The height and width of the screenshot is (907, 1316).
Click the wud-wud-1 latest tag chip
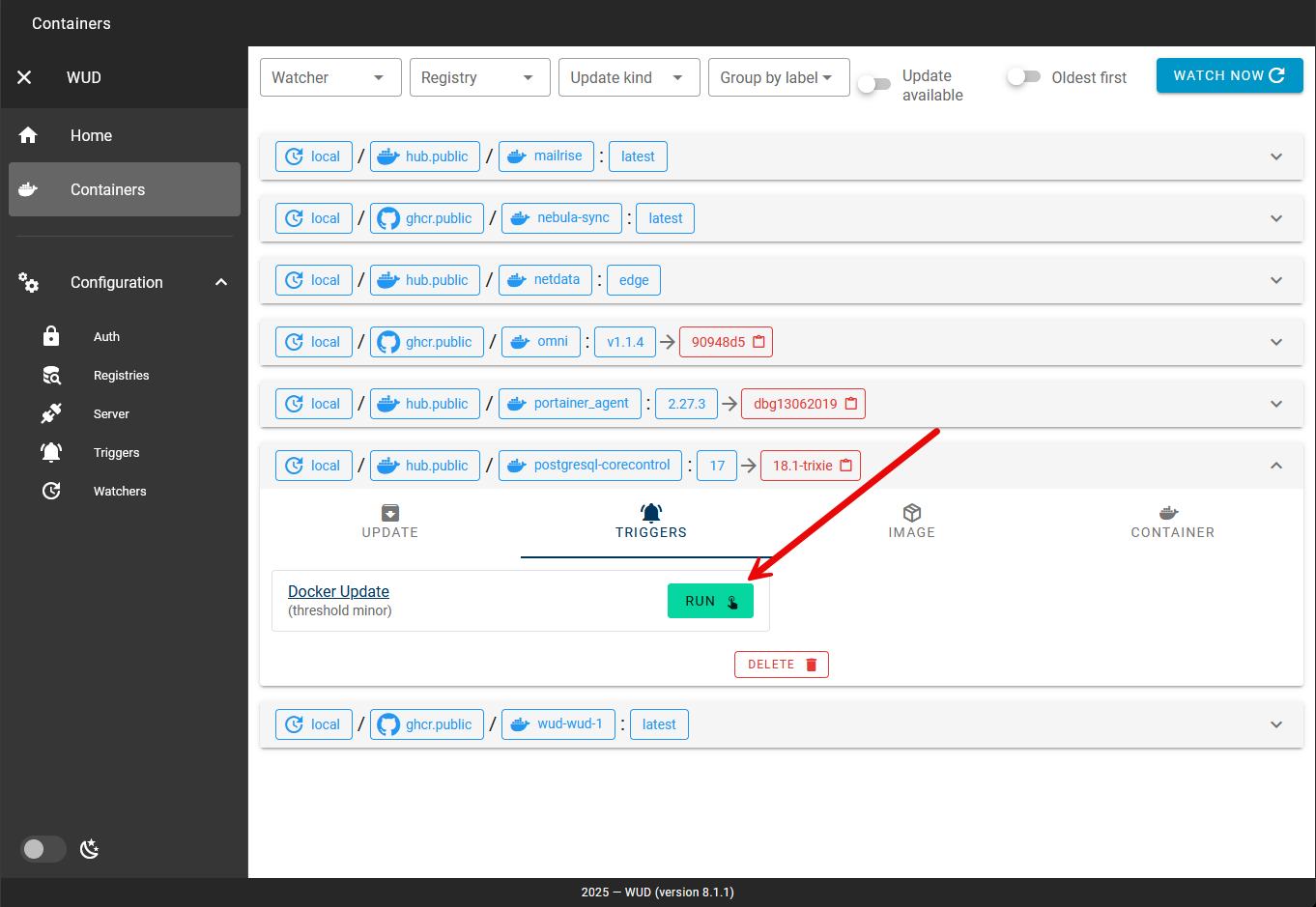[659, 724]
